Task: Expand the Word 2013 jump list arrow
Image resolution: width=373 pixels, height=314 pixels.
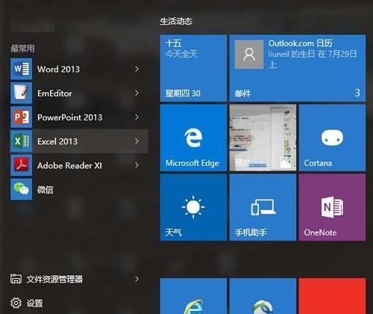Action: point(137,69)
